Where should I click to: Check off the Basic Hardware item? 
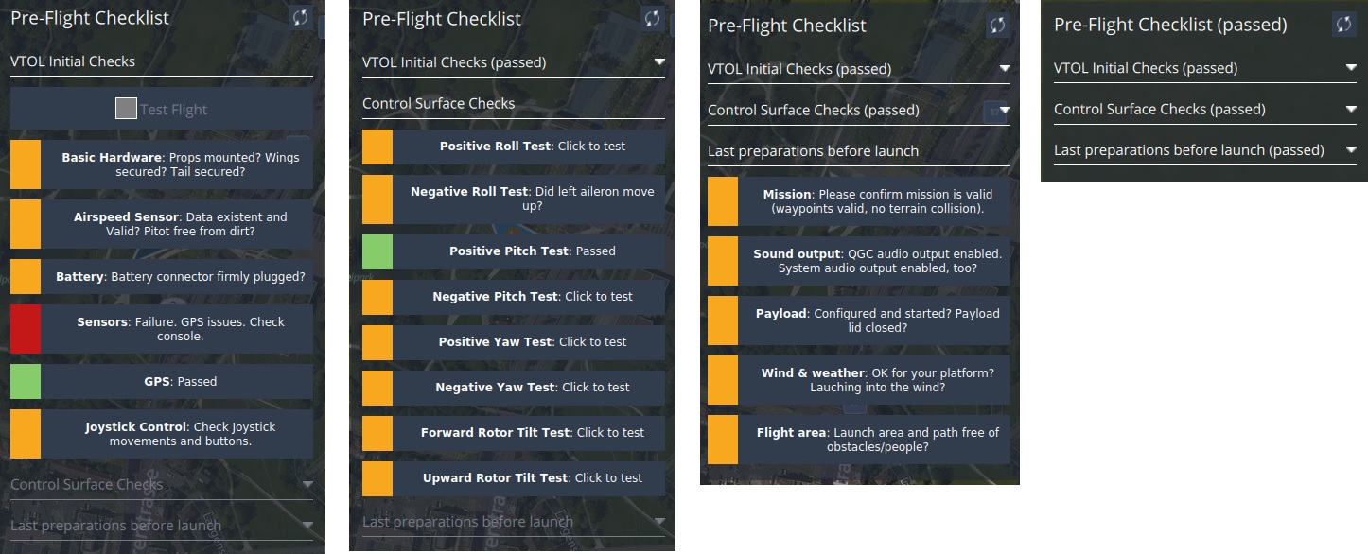pyautogui.click(x=162, y=164)
